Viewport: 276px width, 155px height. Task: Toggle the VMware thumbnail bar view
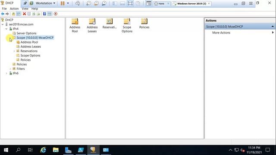(x=122, y=3)
